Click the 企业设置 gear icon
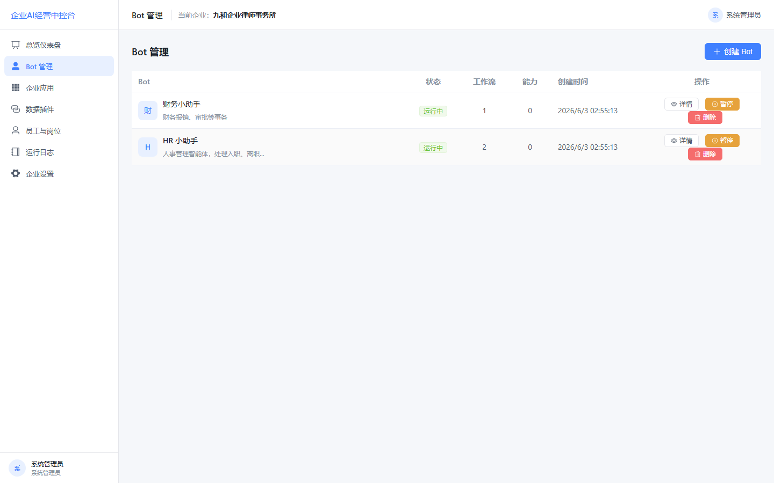Image resolution: width=774 pixels, height=483 pixels. coord(16,173)
